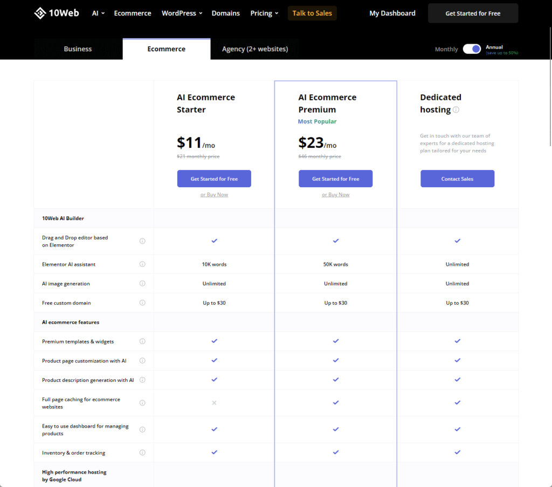This screenshot has height=487, width=552.
Task: Show info for Easy to use dashboard row
Action: click(x=142, y=430)
